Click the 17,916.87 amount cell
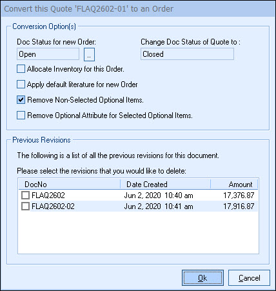The image size is (276, 291). [239, 206]
